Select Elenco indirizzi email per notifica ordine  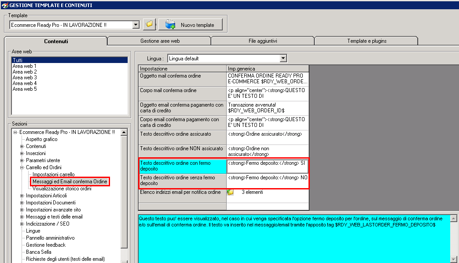click(182, 196)
